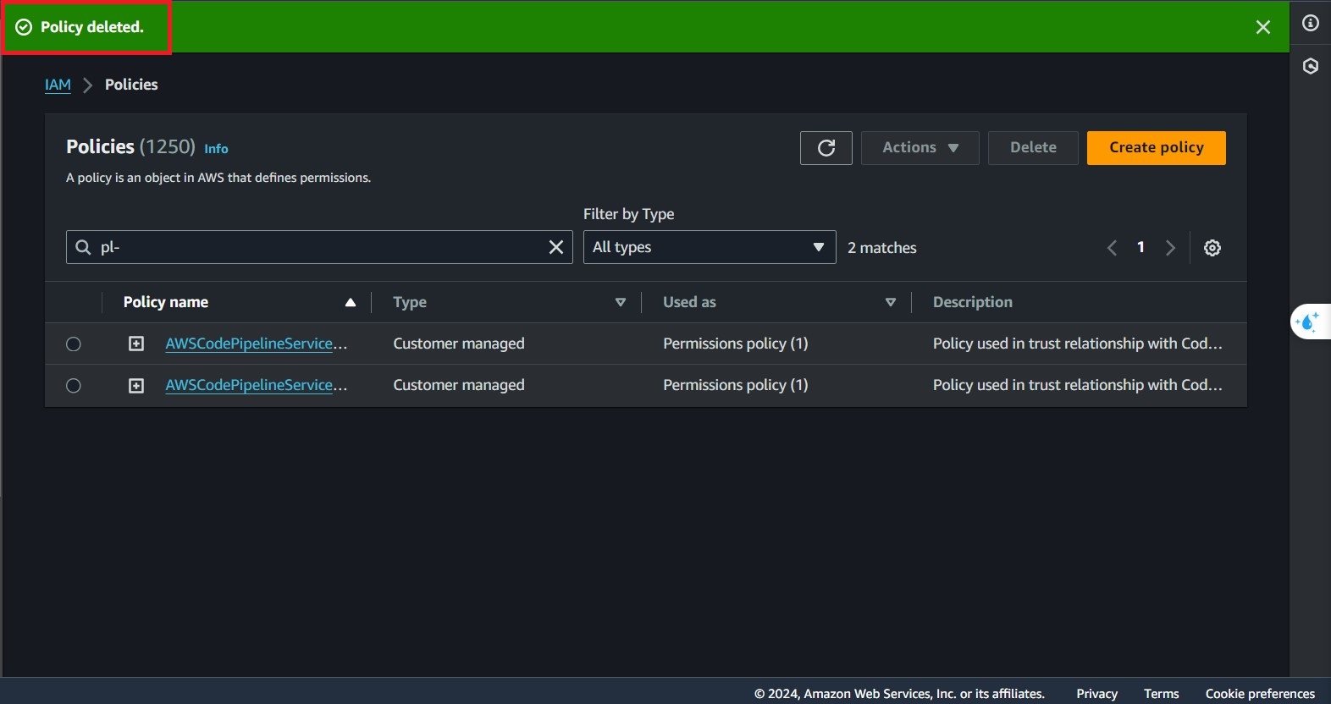Select the second AWSCodePipelineService policy radio button

tap(74, 386)
